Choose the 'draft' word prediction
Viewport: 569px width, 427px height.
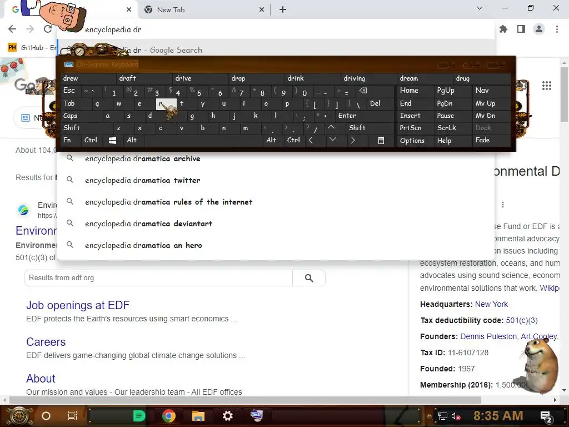click(145, 78)
